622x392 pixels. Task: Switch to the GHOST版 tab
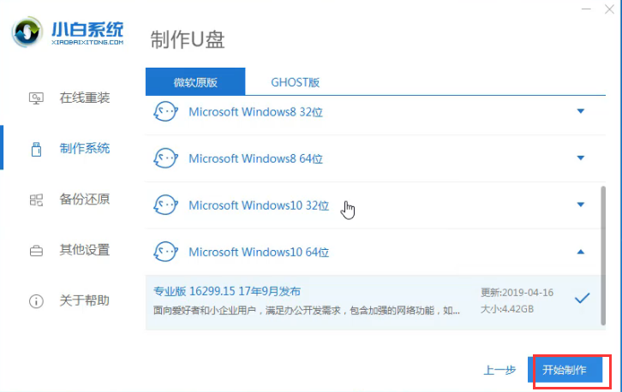(296, 82)
